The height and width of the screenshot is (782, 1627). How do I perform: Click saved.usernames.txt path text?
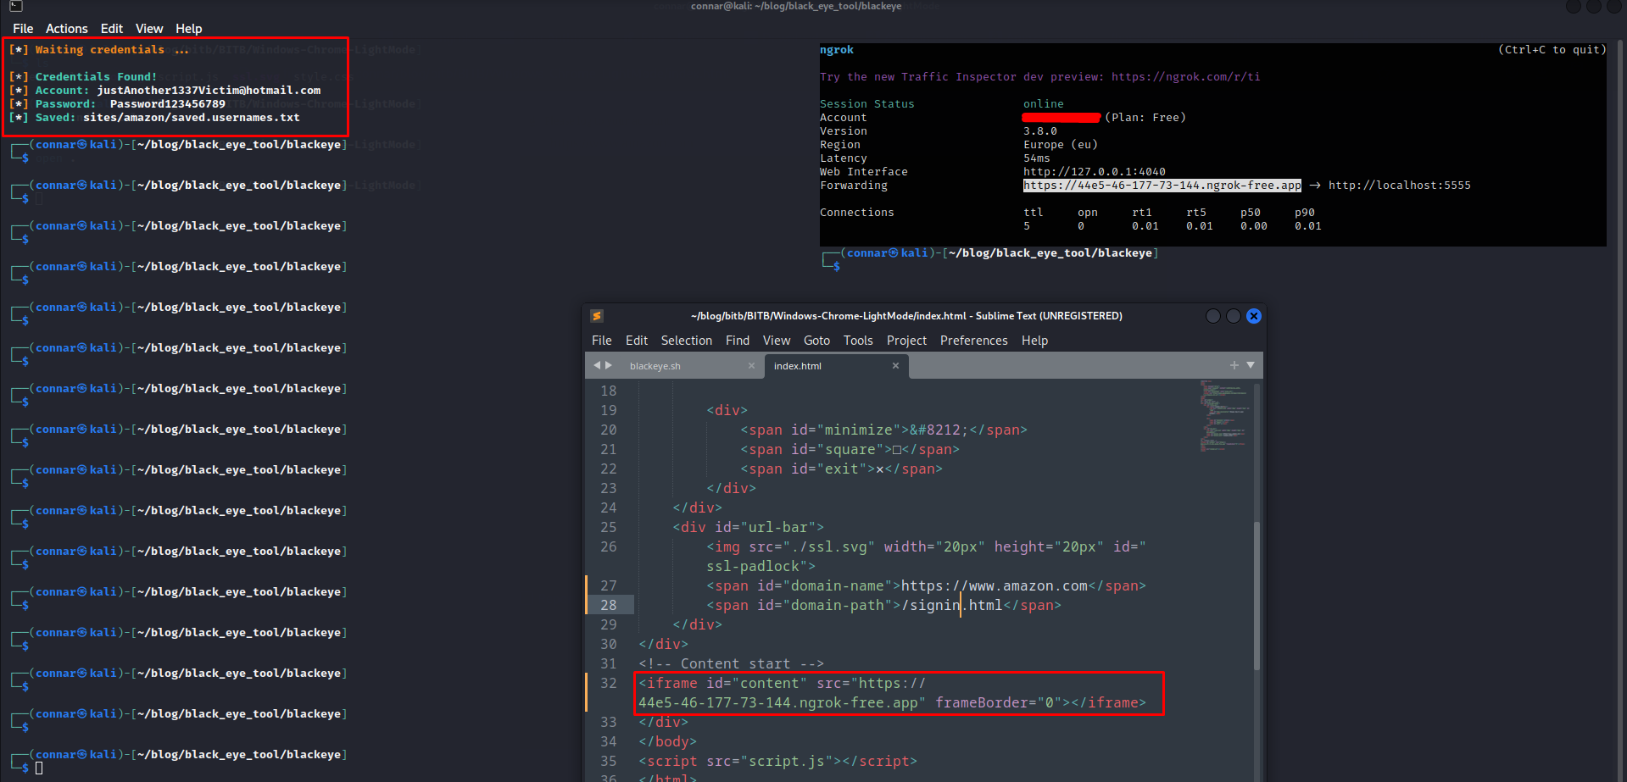coord(192,118)
